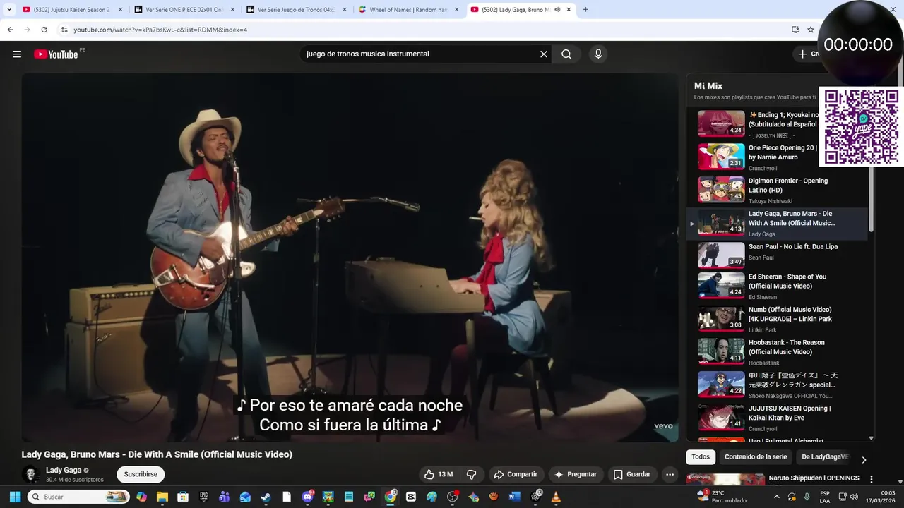Open the three-dot more actions menu
This screenshot has width=904, height=508.
click(670, 474)
